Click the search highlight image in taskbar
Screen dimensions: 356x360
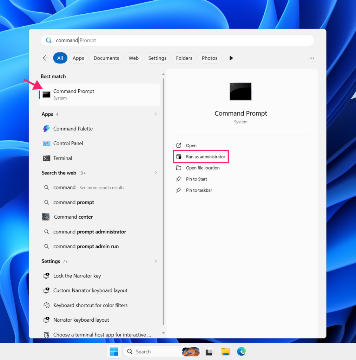[191, 352]
